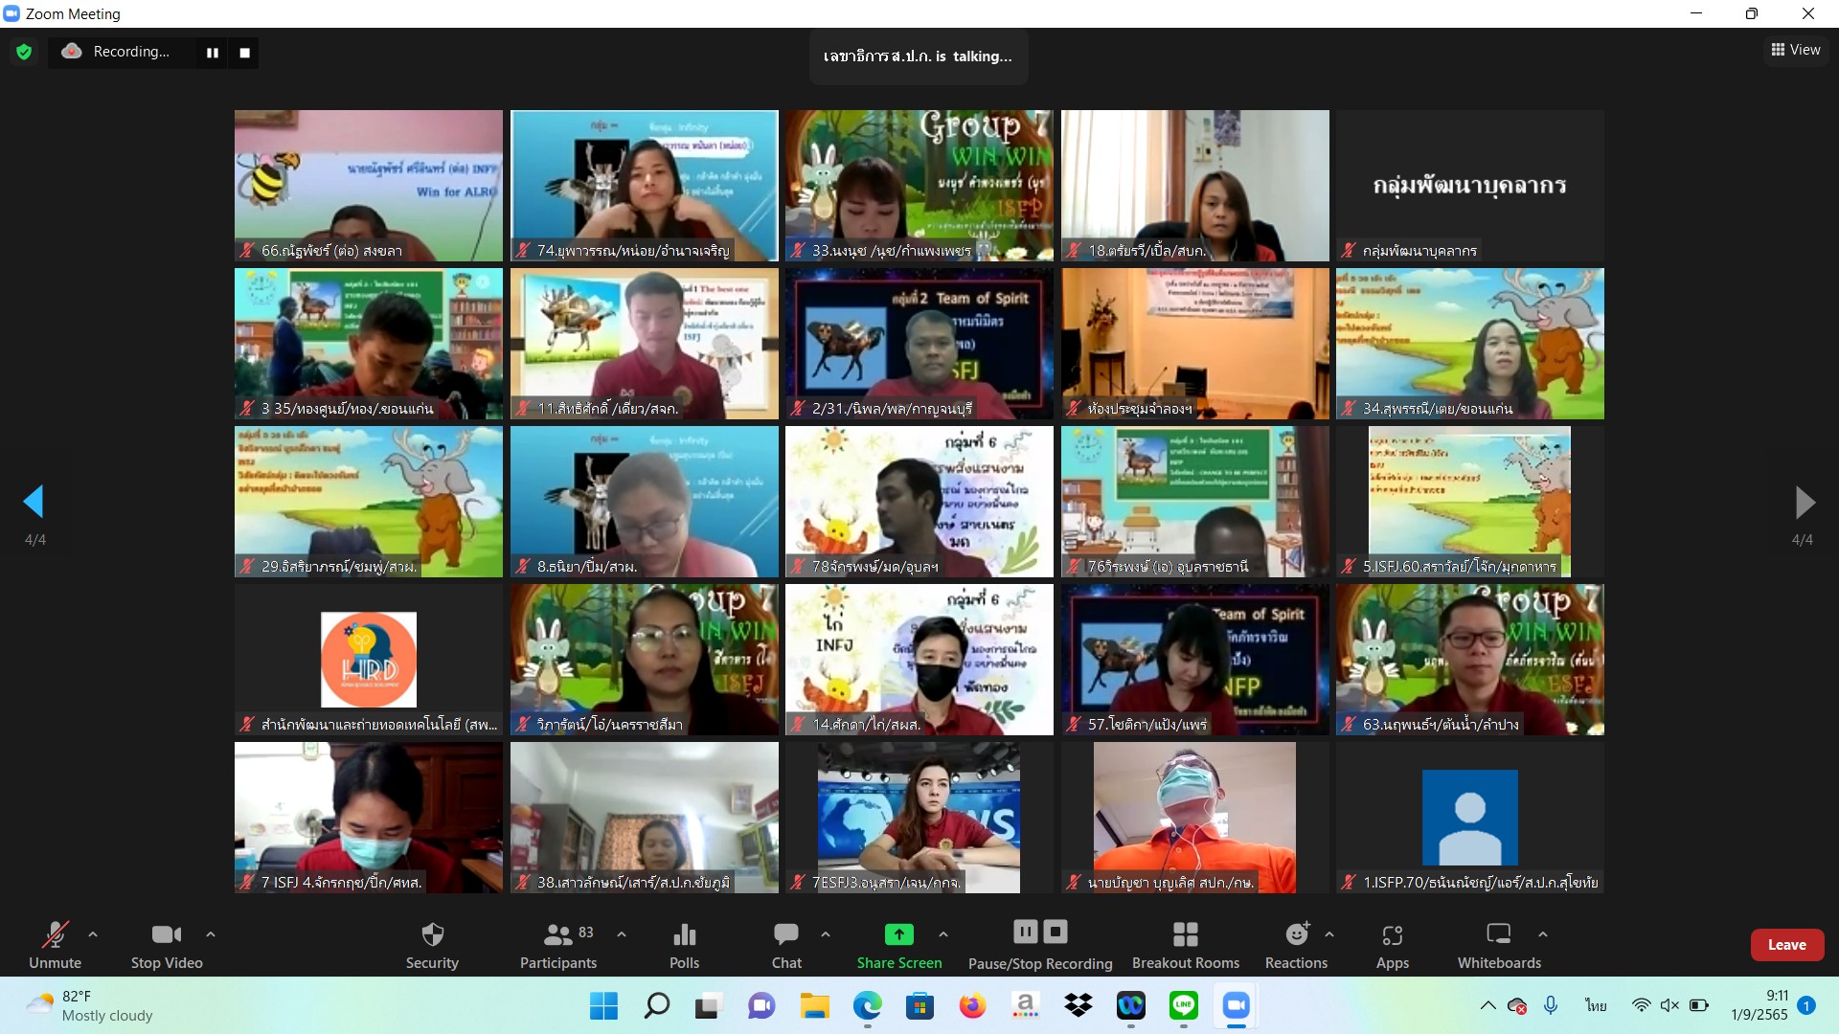
Task: Open the Participants panel
Action: point(558,944)
